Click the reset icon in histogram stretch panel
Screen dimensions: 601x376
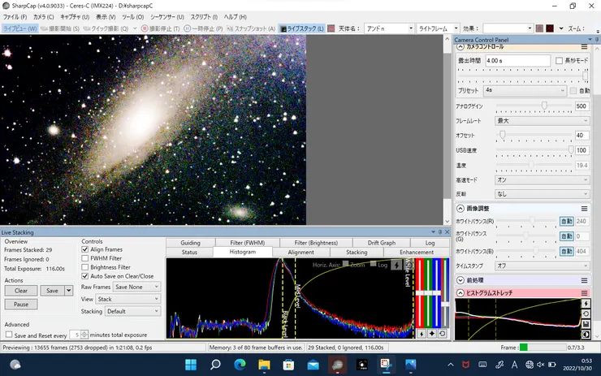(x=586, y=314)
